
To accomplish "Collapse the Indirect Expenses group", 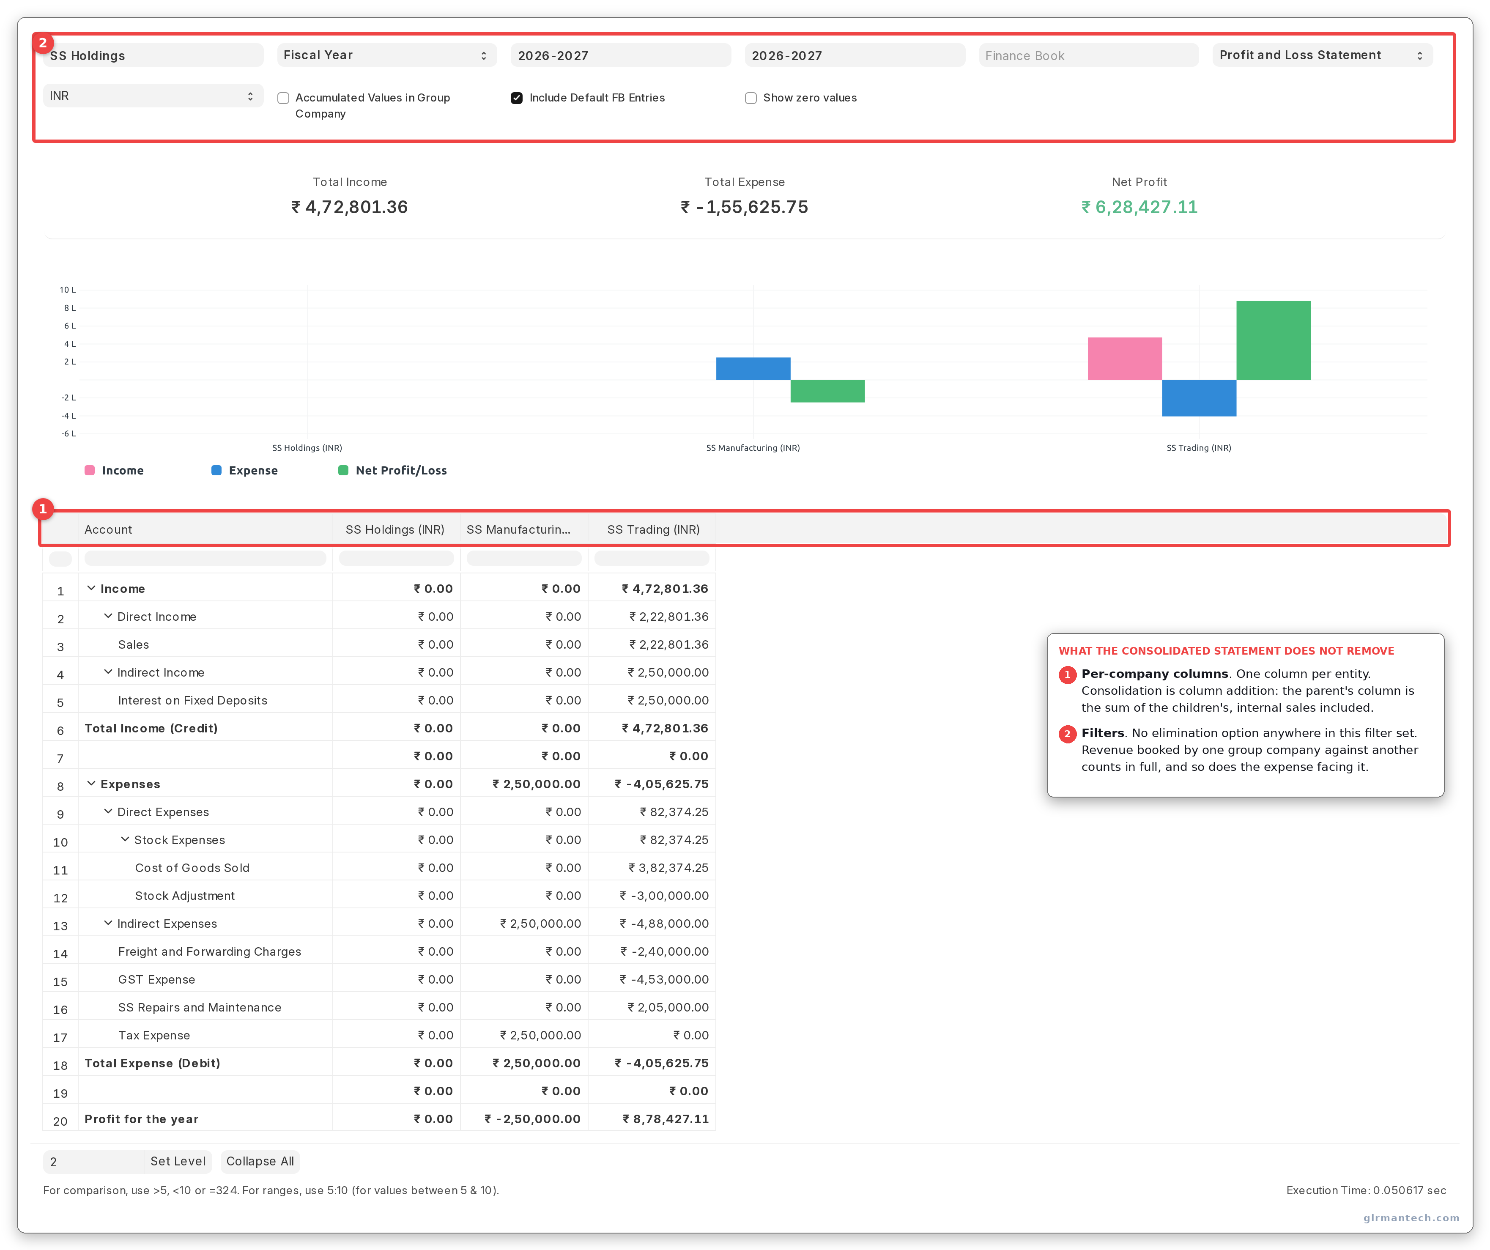I will click(108, 923).
